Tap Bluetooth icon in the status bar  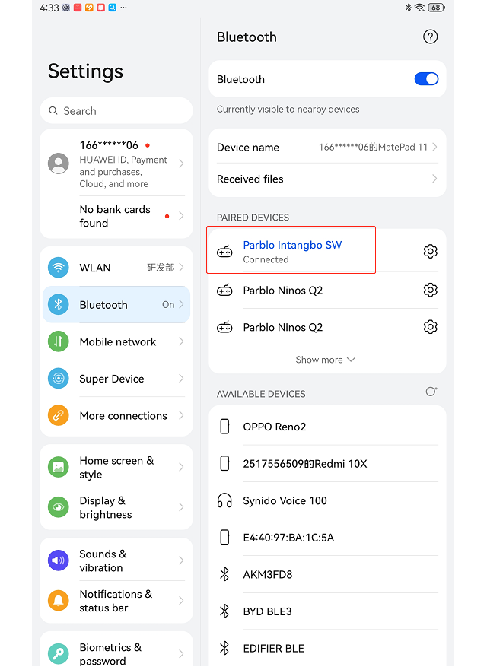pos(409,8)
